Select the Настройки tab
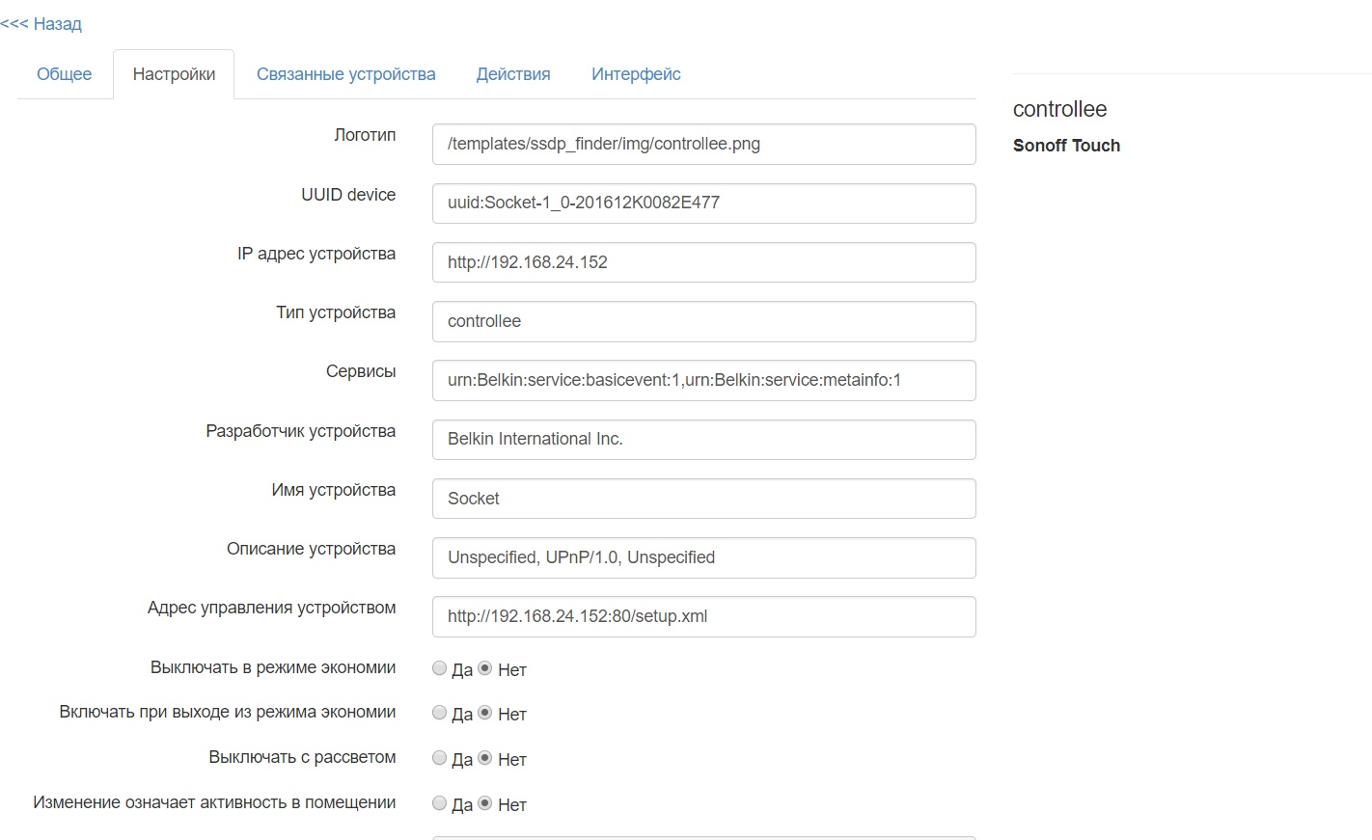Image resolution: width=1372 pixels, height=840 pixels. coord(174,74)
